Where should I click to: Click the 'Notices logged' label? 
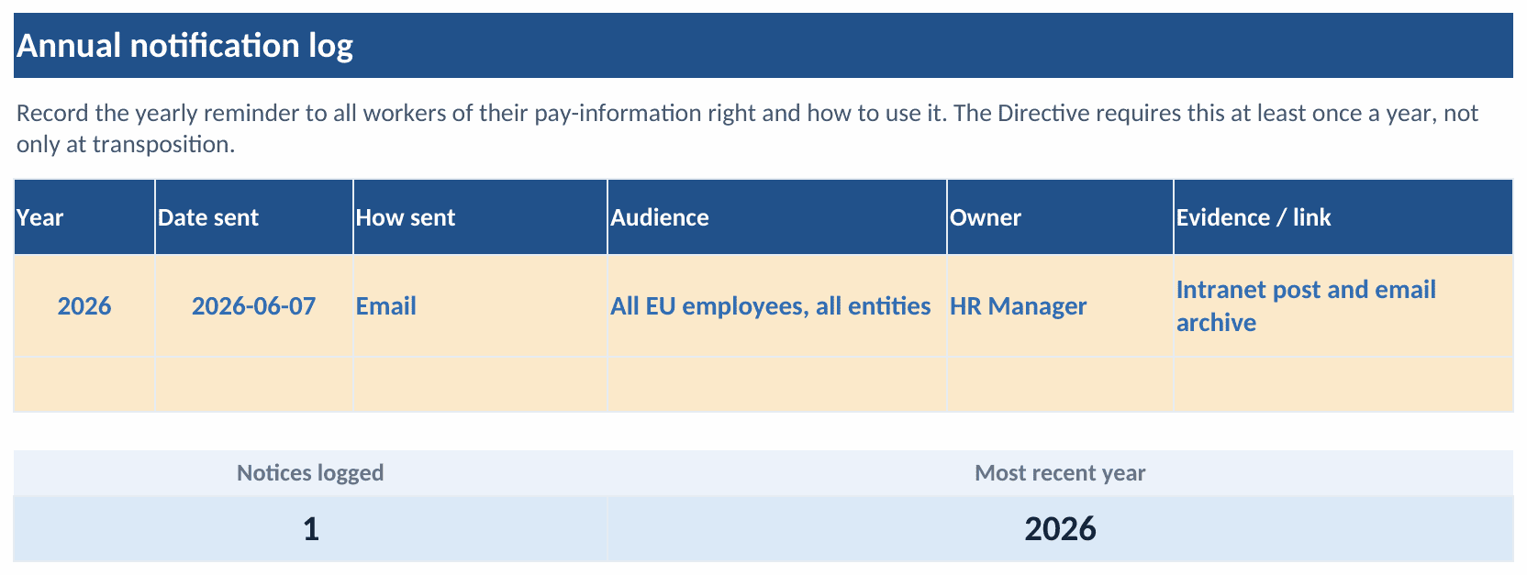coord(310,473)
